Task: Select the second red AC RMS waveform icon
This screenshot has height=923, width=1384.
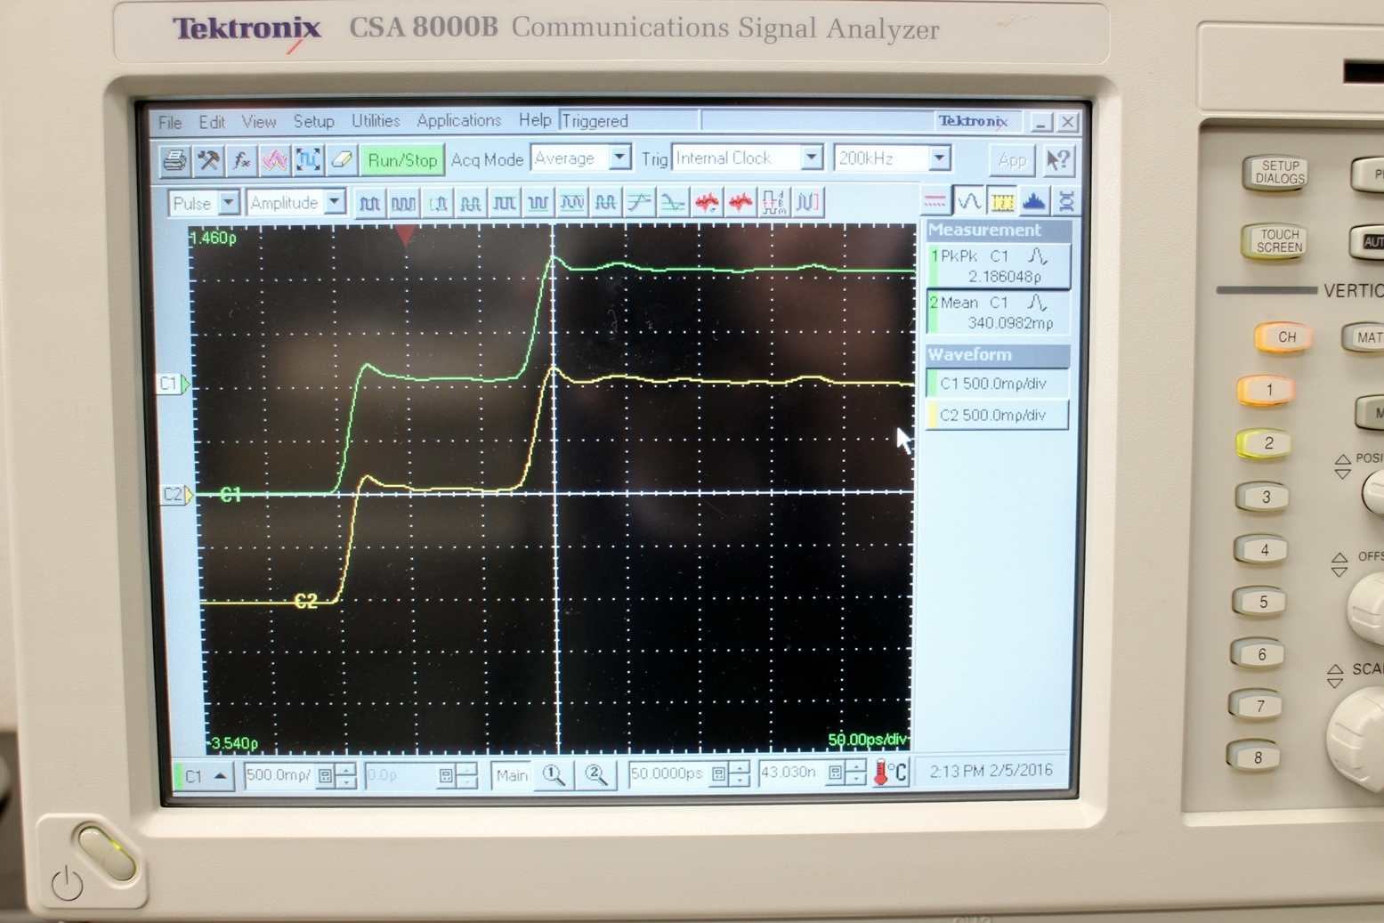Action: click(x=741, y=203)
